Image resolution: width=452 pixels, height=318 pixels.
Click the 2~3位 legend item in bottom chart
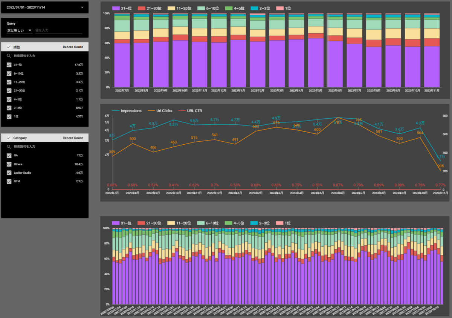coord(260,223)
